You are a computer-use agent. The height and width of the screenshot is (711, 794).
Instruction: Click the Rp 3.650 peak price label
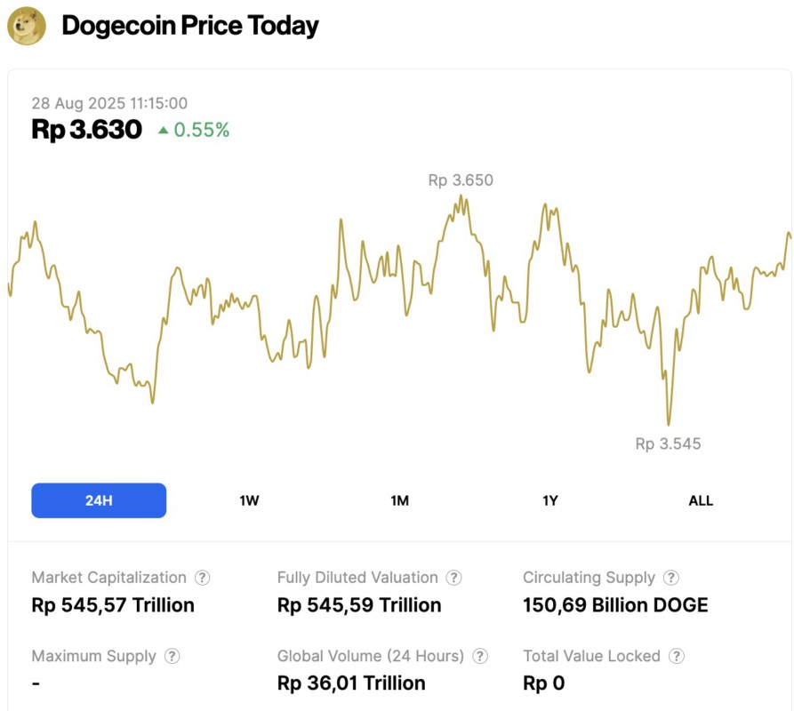pyautogui.click(x=461, y=180)
